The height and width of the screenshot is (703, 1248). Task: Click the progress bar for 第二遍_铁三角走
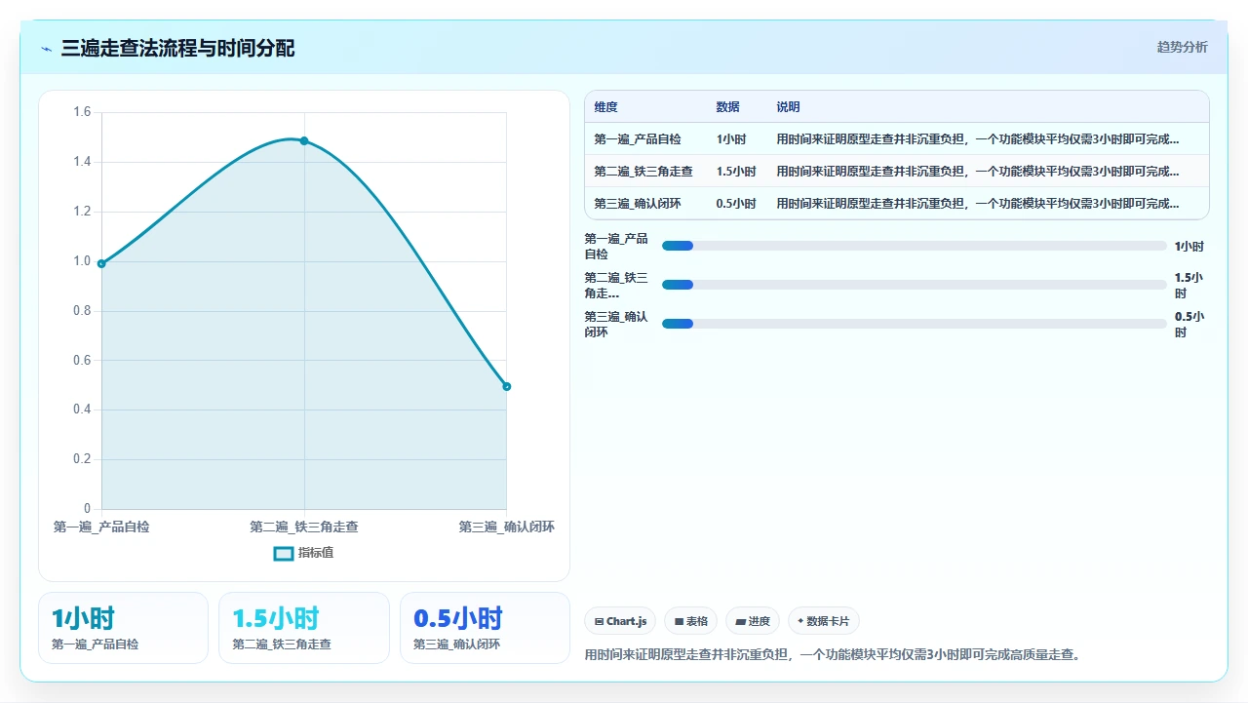[x=915, y=285]
